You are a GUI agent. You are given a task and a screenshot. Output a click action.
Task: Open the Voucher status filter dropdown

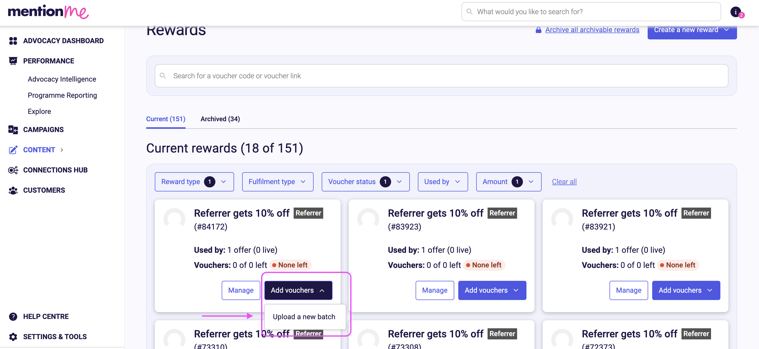tap(365, 182)
